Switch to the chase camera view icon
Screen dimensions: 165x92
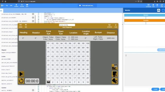(x=114, y=81)
